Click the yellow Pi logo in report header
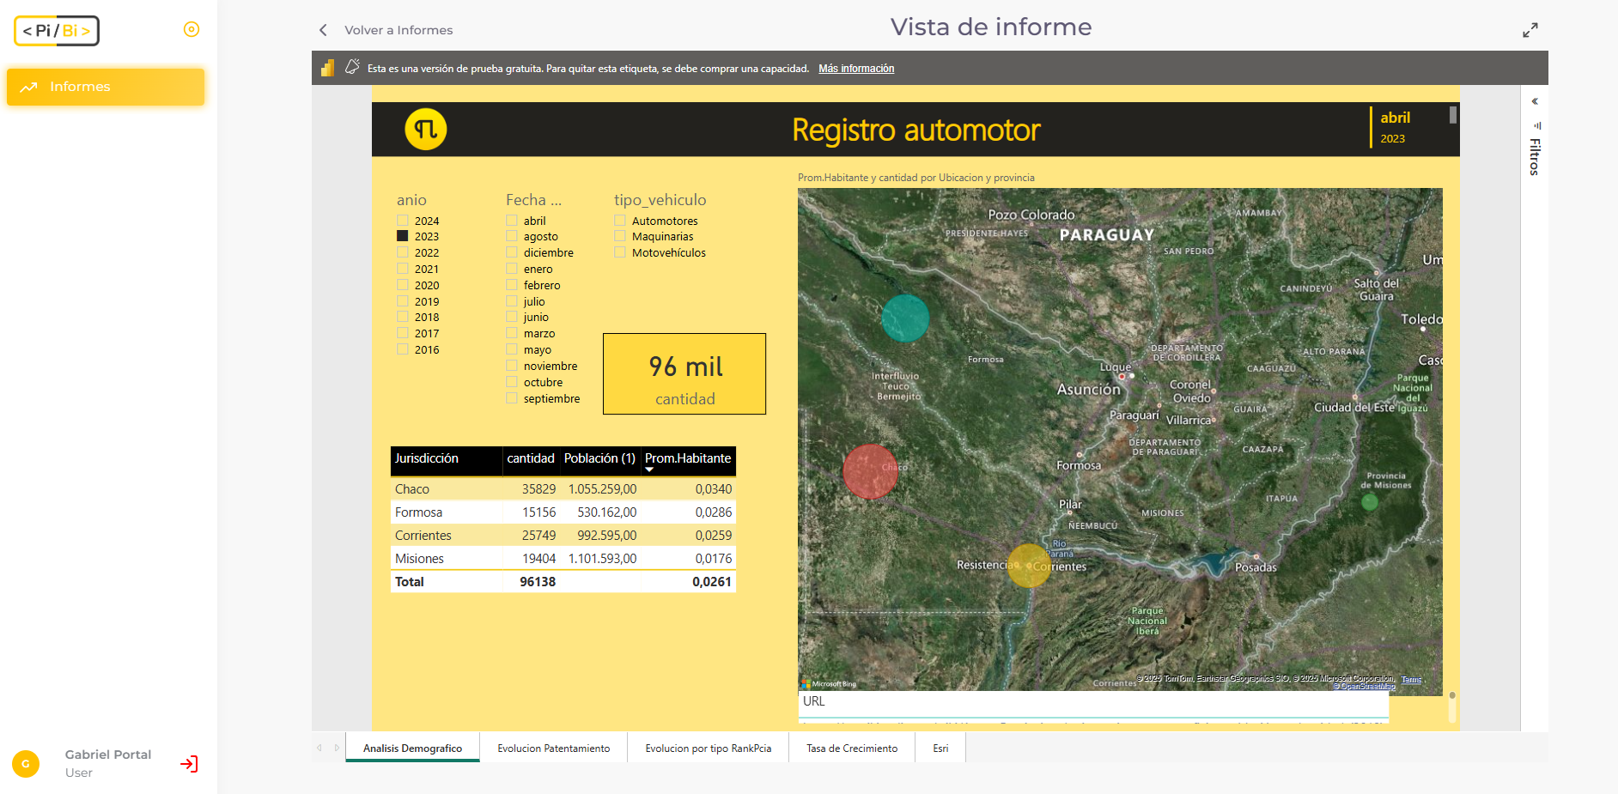 point(426,130)
